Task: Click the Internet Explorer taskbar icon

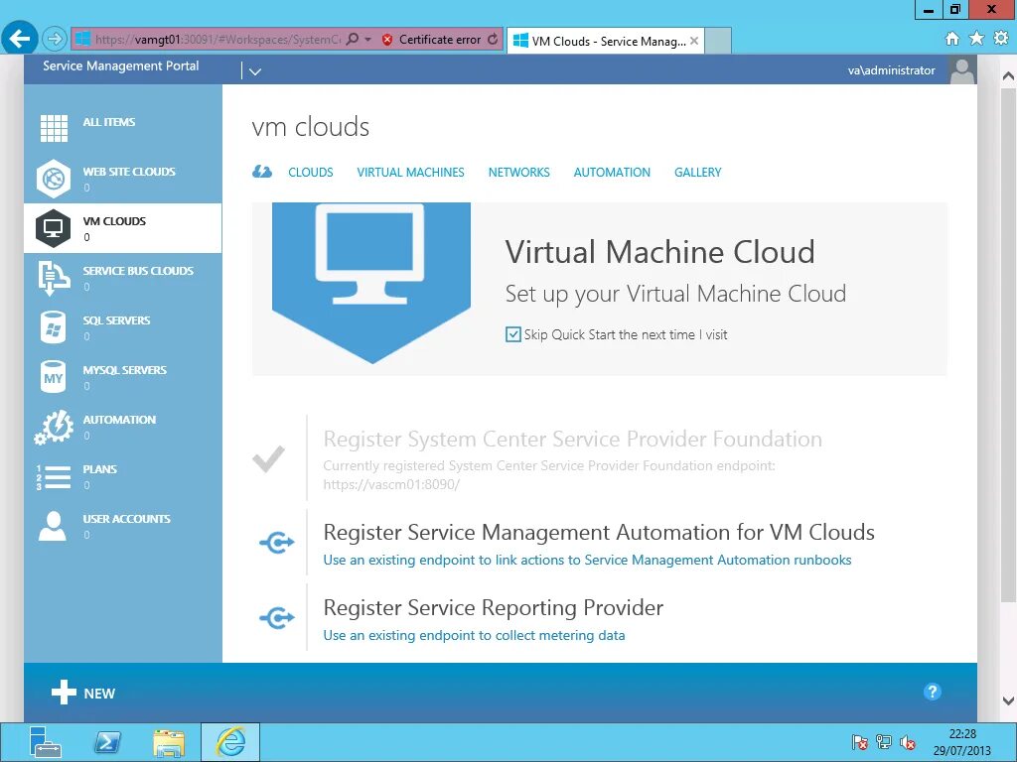Action: pos(230,742)
